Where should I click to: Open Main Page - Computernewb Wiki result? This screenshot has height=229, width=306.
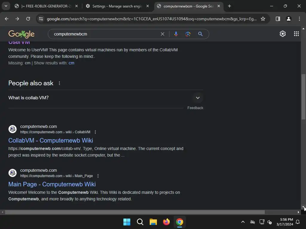[52, 184]
